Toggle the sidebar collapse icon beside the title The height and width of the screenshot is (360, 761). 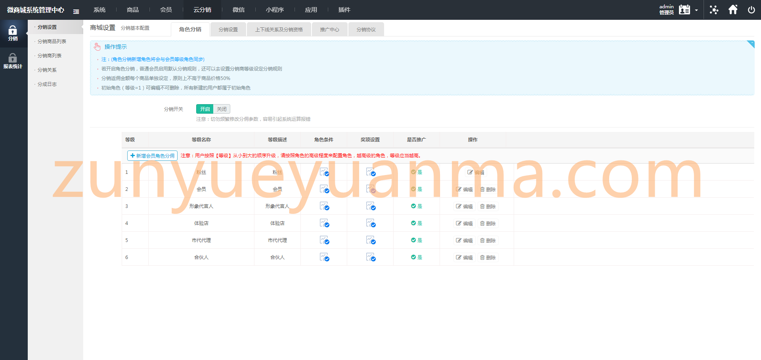coord(76,11)
